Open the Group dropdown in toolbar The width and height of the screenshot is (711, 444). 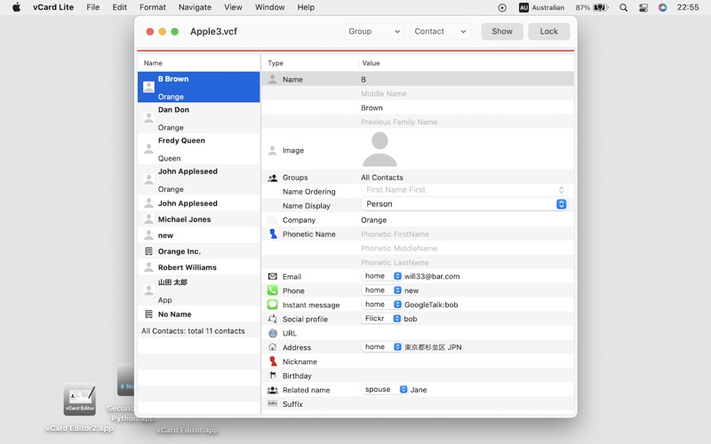(373, 31)
